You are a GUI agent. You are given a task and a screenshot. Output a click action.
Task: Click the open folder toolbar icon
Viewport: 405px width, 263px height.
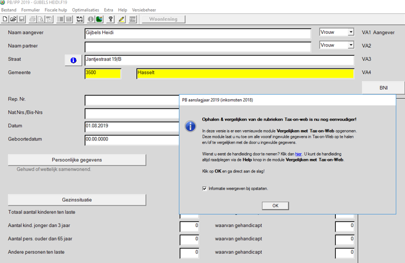[13, 20]
